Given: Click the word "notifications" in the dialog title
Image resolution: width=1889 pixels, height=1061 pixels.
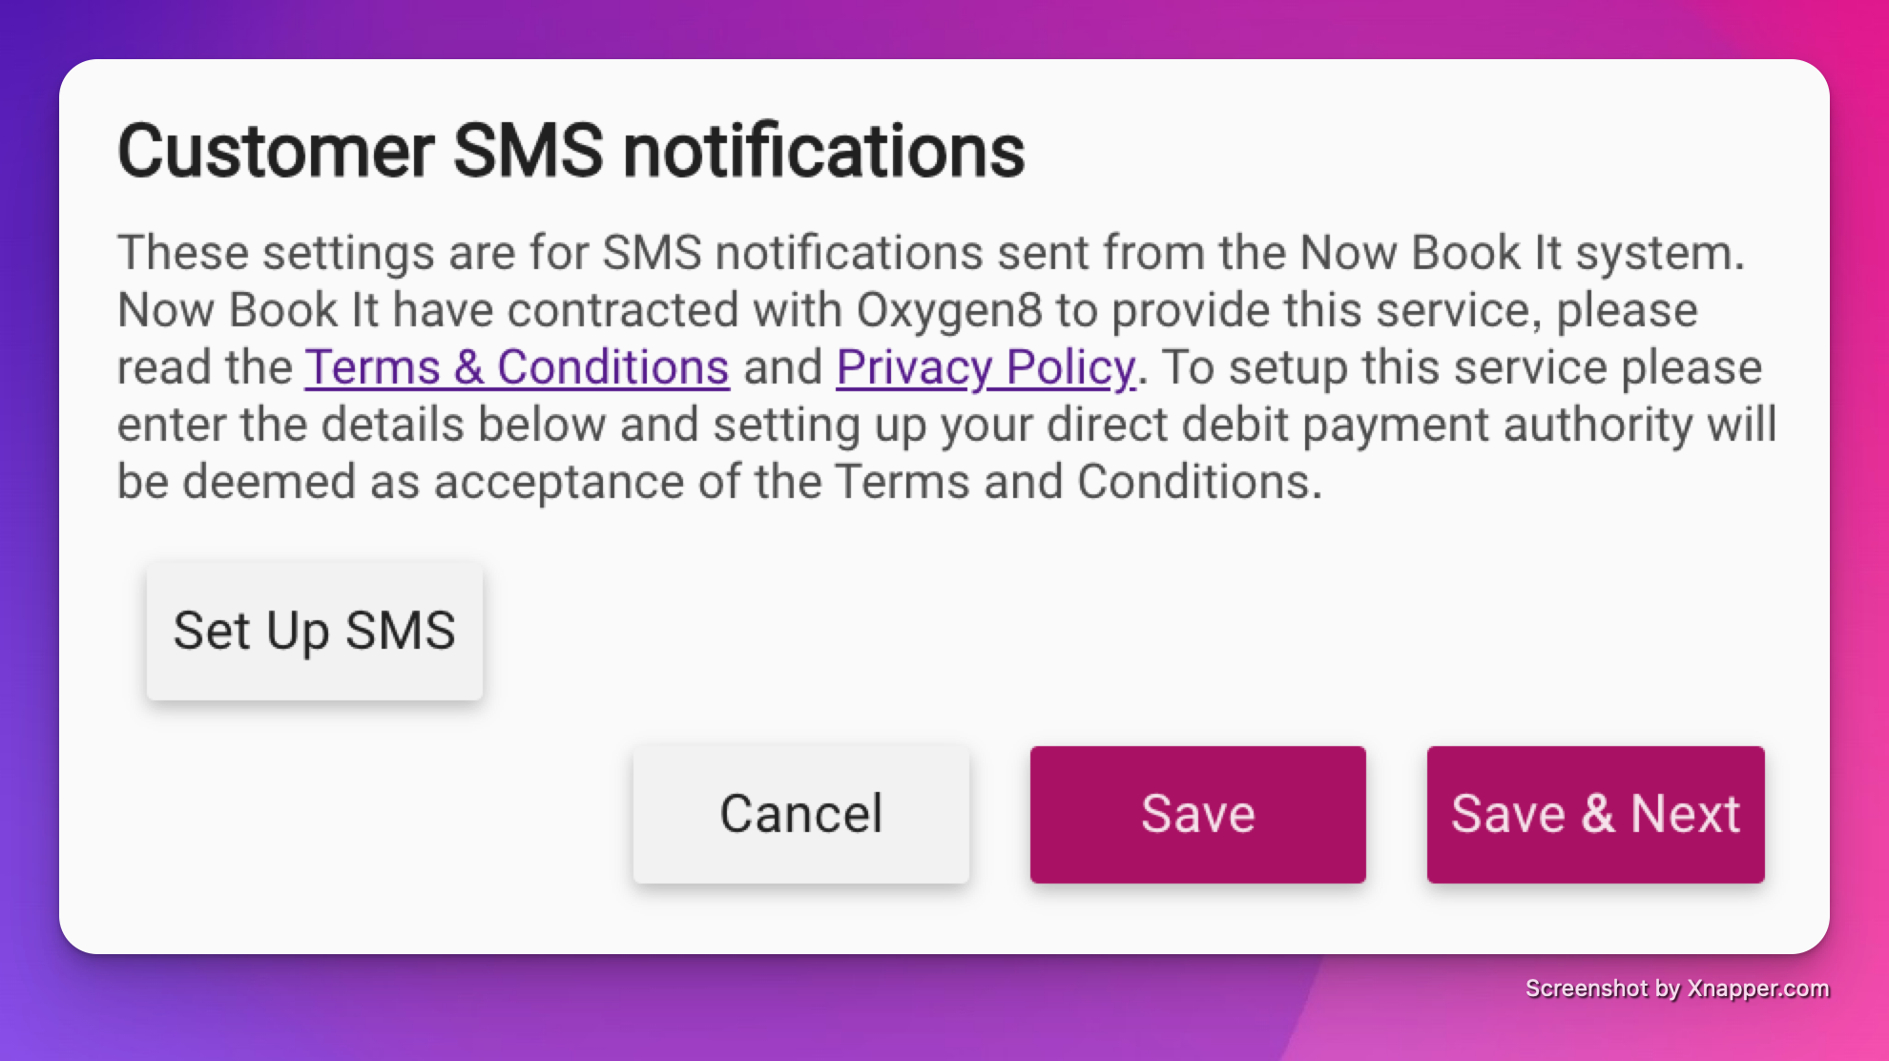Looking at the screenshot, I should coord(823,151).
